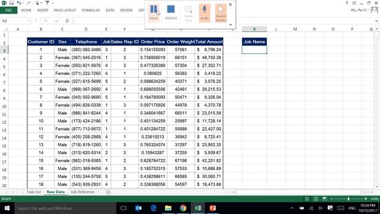Switch to Page Layout view in status bar
The height and width of the screenshot is (214, 380).
(x=316, y=199)
